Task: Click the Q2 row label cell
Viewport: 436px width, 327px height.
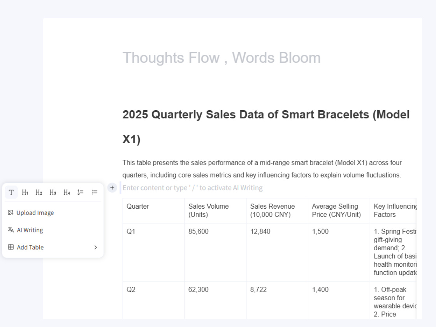Action: click(x=153, y=301)
